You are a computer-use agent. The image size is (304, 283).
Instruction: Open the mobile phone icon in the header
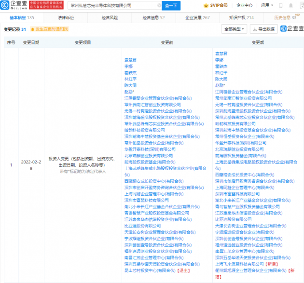pyautogui.click(x=280, y=5)
